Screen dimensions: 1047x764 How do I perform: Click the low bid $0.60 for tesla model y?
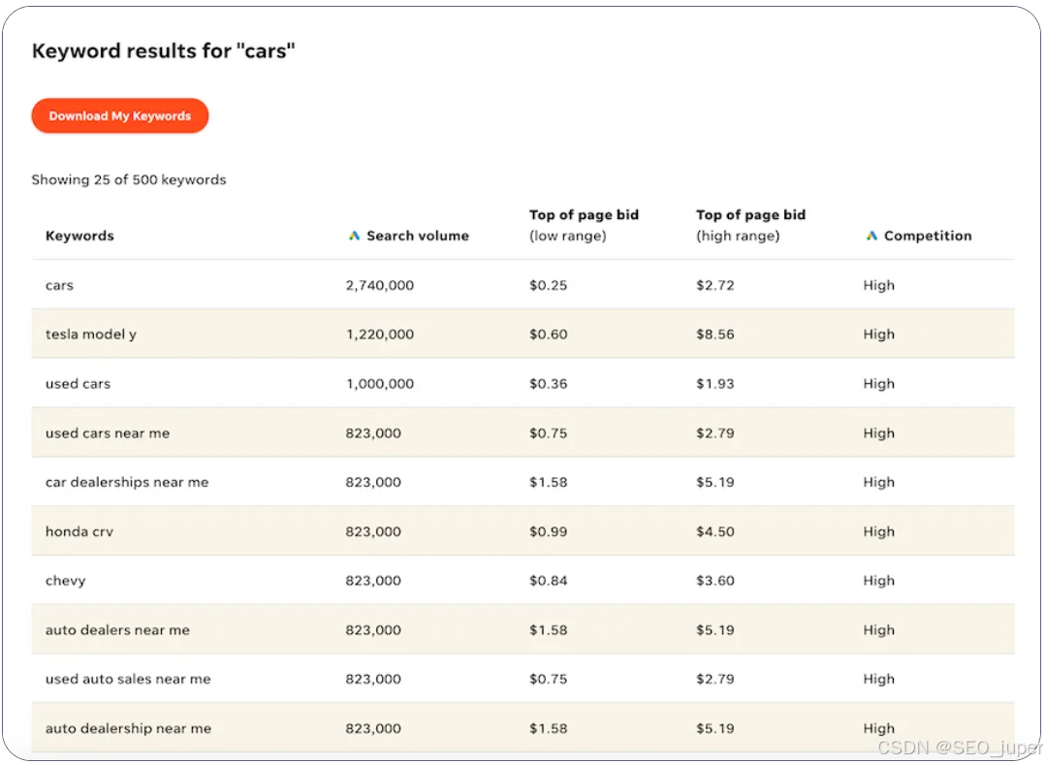click(548, 334)
